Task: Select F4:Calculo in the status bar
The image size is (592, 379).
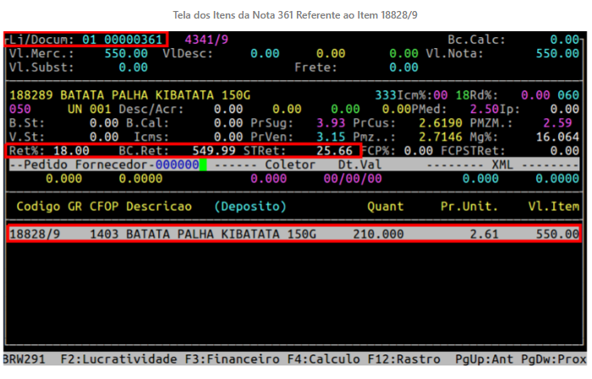Action: coord(312,359)
